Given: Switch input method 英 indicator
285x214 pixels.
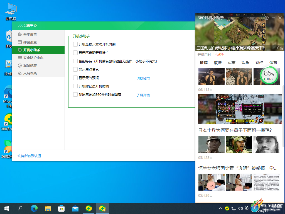Looking at the screenshot, I should tap(247, 208).
